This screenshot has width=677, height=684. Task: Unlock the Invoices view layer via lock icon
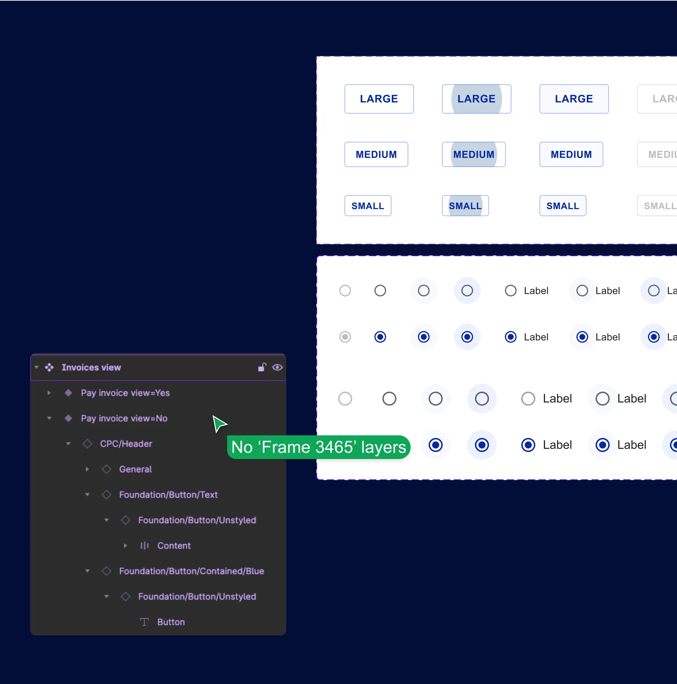click(262, 367)
